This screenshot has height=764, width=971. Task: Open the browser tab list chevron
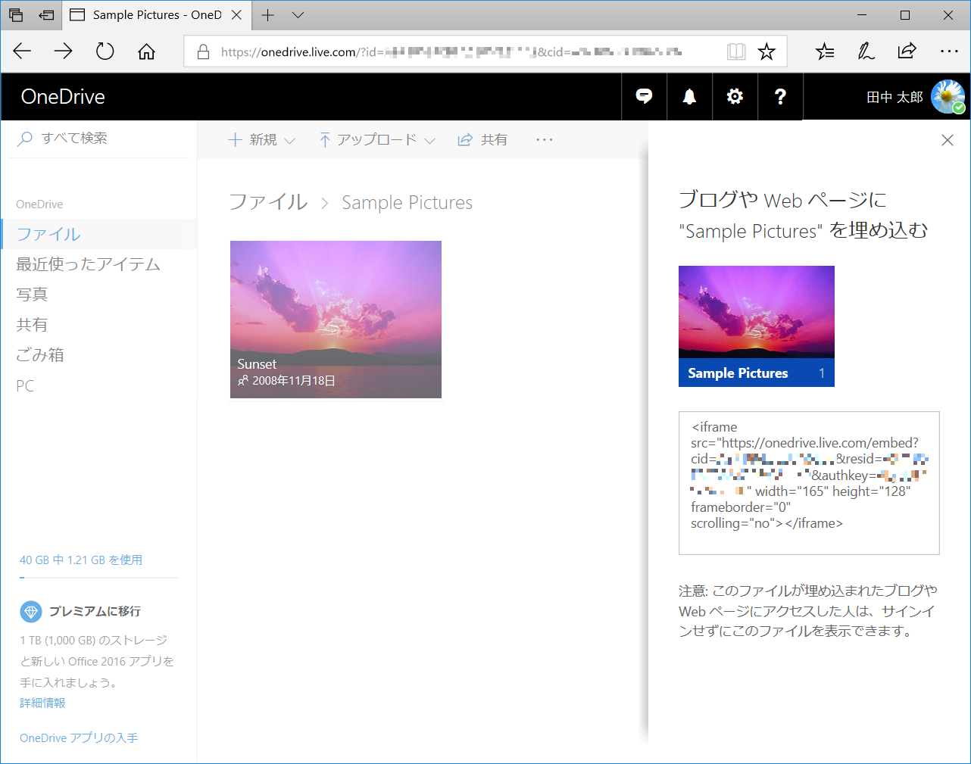(297, 15)
